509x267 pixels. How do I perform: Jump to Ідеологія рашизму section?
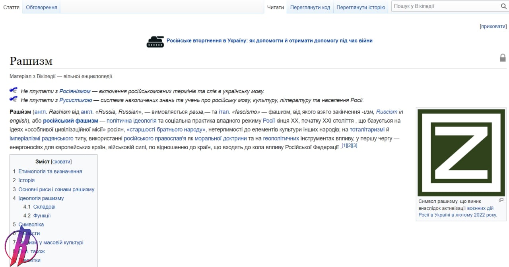pos(41,198)
